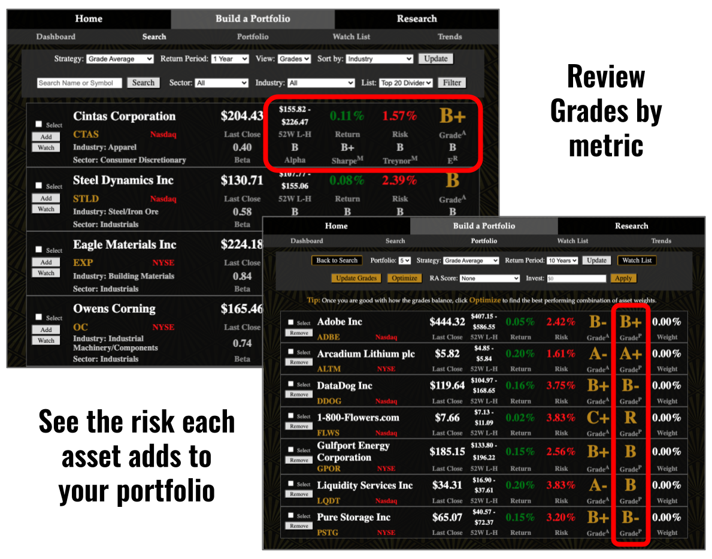Open the CTAS ticker symbol link
The height and width of the screenshot is (559, 712).
coord(86,134)
